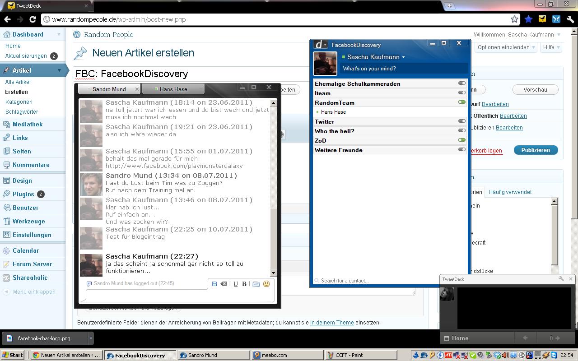Open Kategorien submenu item

19,102
